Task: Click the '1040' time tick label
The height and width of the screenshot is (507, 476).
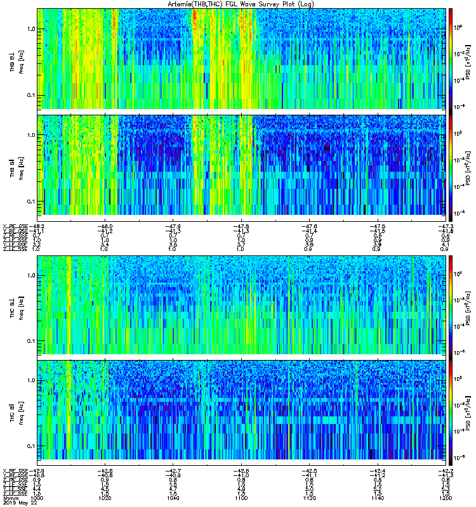Action: point(173,498)
